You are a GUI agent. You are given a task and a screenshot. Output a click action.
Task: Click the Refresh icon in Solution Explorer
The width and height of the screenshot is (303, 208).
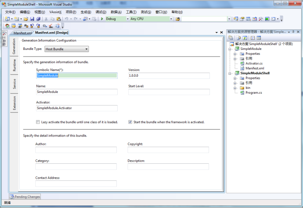245,38
